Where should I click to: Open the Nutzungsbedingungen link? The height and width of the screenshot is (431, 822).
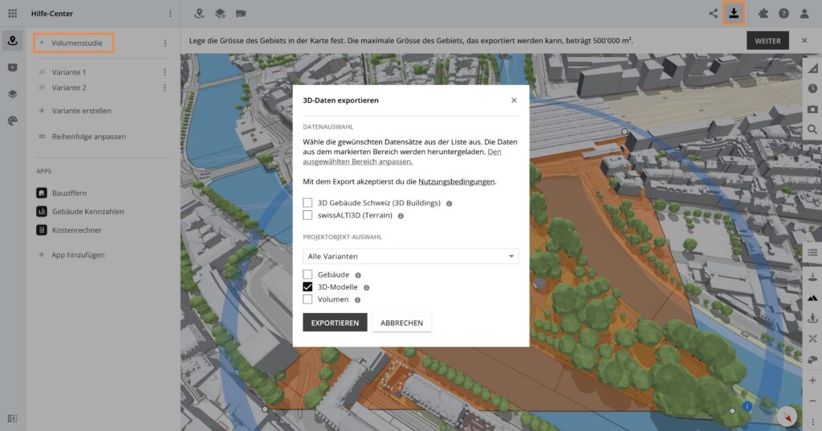456,182
